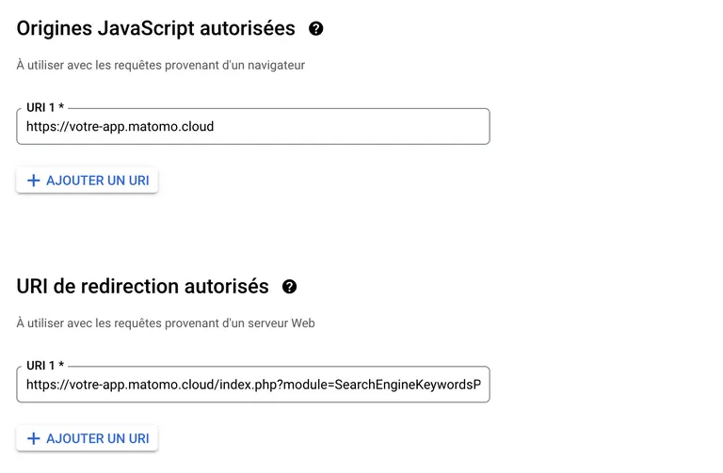This screenshot has width=723, height=473.
Task: Select the heading Origines JavaScript autorisées
Action: [156, 28]
